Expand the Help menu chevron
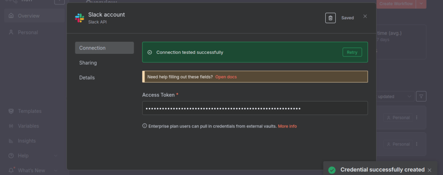This screenshot has width=443, height=175. pos(56,156)
